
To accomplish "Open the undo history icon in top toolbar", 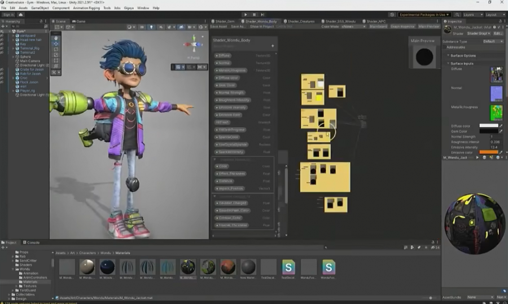I will [392, 15].
